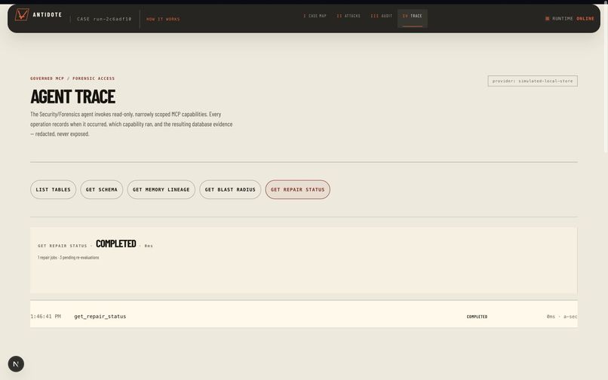608x380 pixels.
Task: Click the 1:46:41 PM timestamp
Action: [x=45, y=317]
